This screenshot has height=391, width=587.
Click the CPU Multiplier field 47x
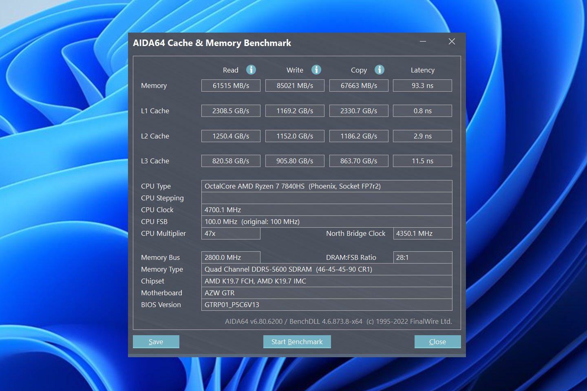click(231, 233)
